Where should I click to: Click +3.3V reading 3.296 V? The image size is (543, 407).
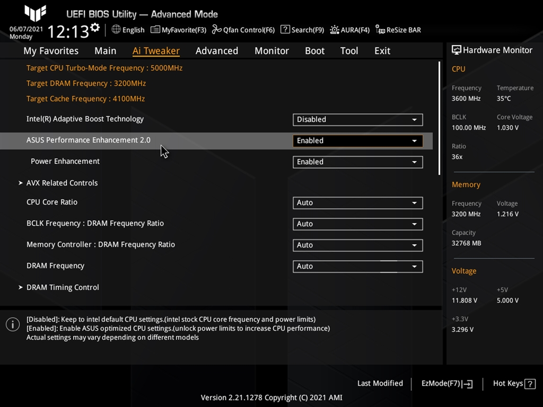point(462,330)
